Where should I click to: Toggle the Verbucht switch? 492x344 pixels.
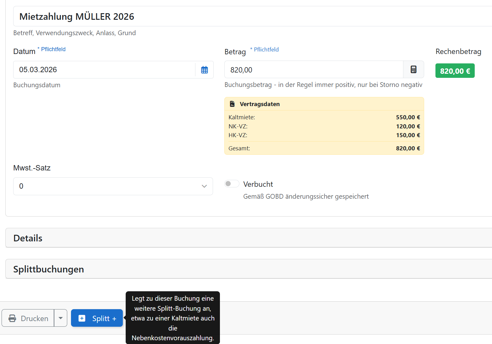coord(232,184)
